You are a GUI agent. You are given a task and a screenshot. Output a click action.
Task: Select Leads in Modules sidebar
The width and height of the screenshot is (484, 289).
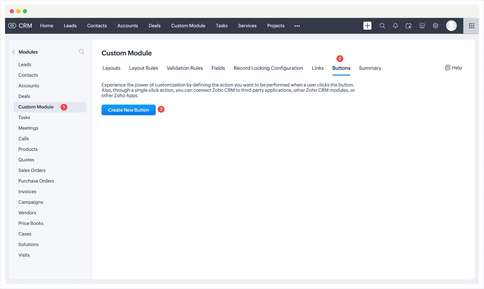click(x=25, y=65)
